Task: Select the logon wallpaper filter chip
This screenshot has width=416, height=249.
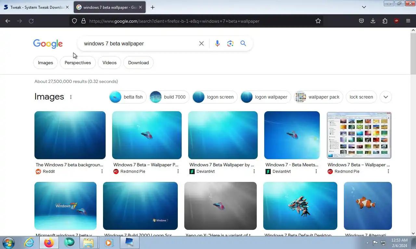Action: pyautogui.click(x=266, y=97)
